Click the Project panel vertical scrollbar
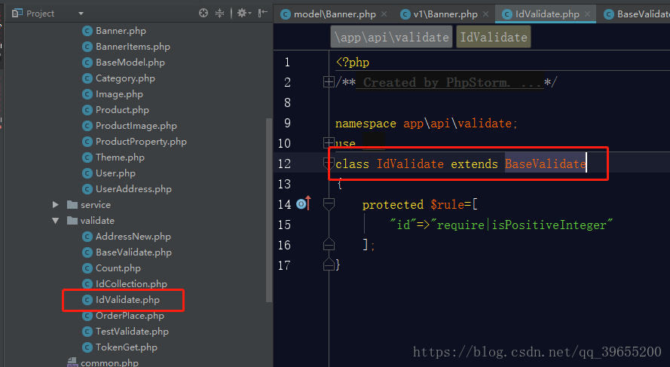Image resolution: width=670 pixels, height=367 pixels. point(269,209)
